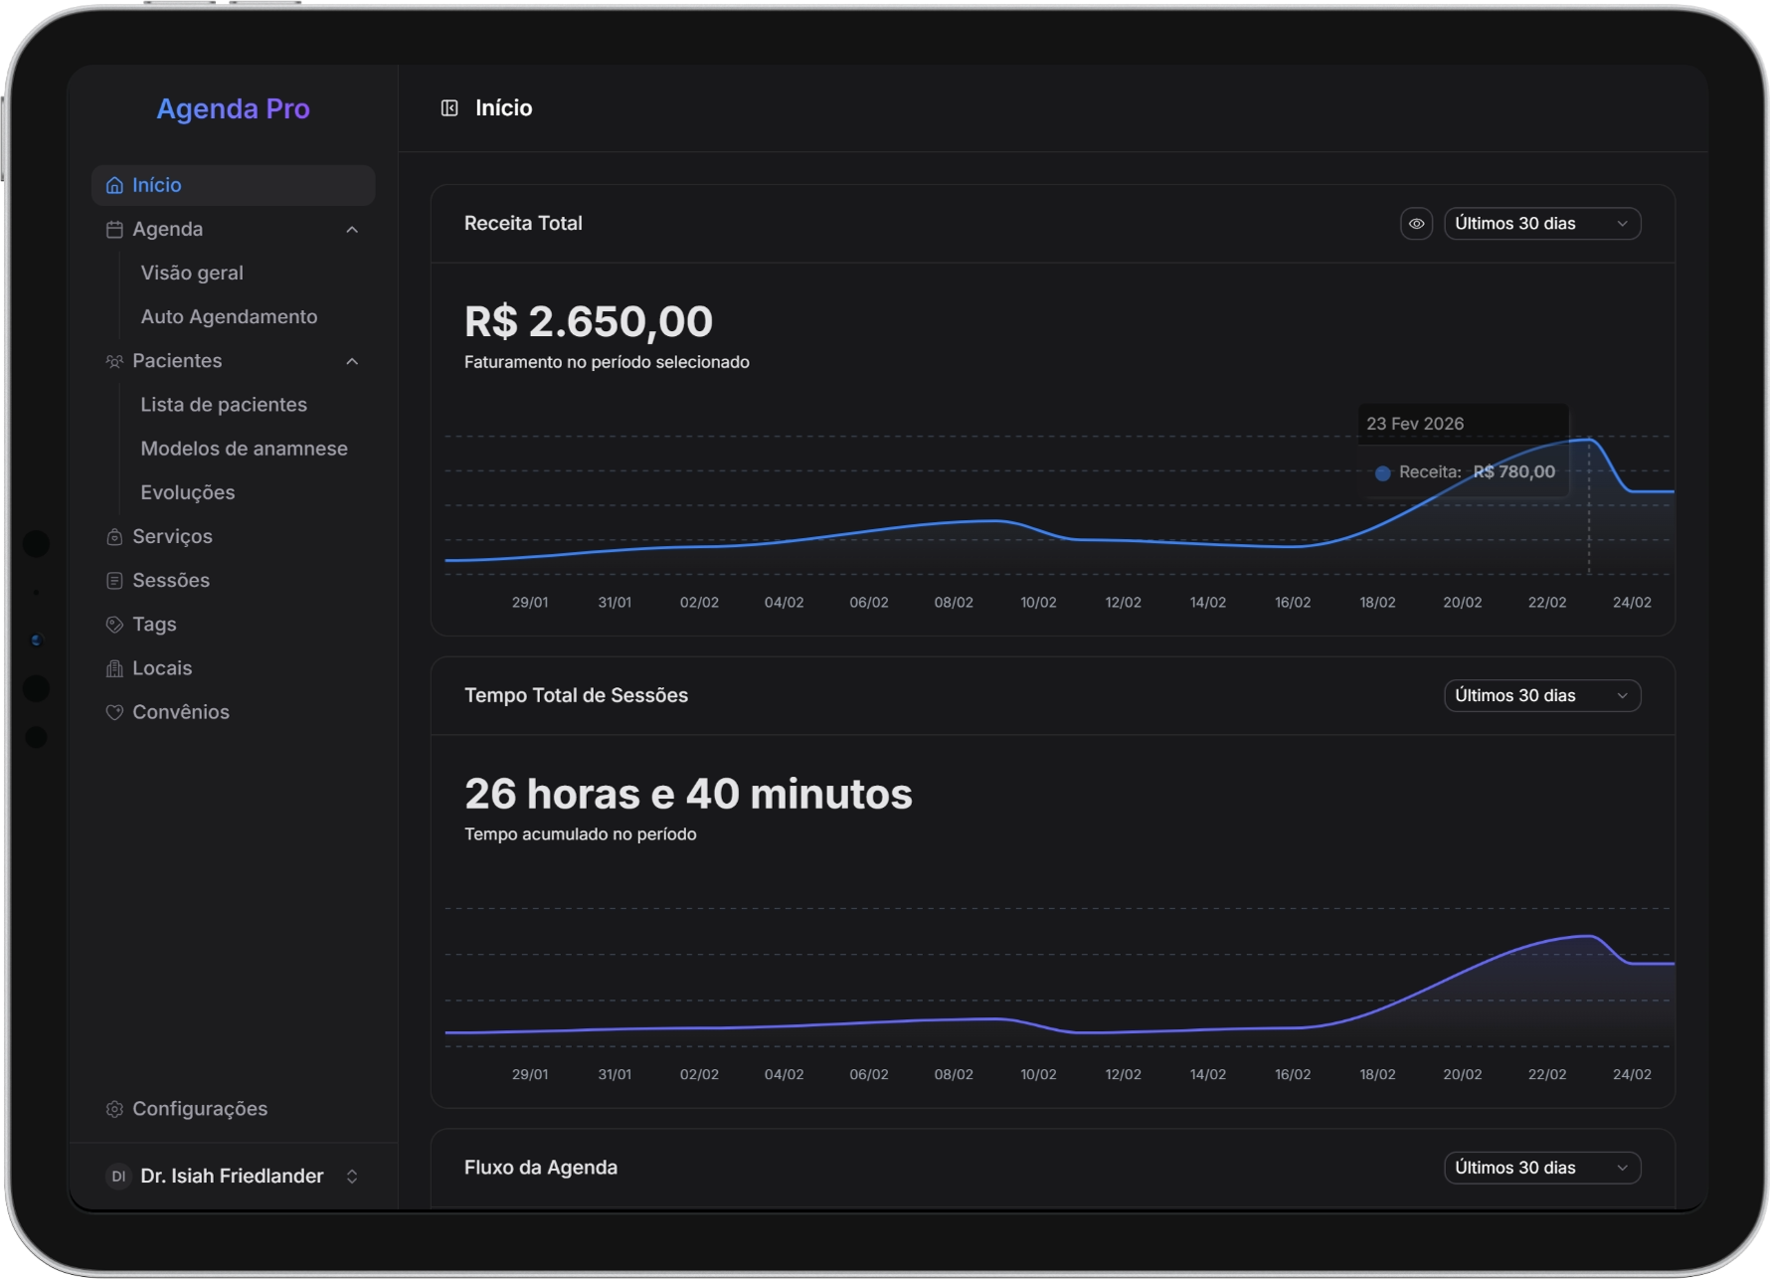This screenshot has width=1770, height=1279.
Task: Click the Tags label icon
Action: click(x=114, y=625)
